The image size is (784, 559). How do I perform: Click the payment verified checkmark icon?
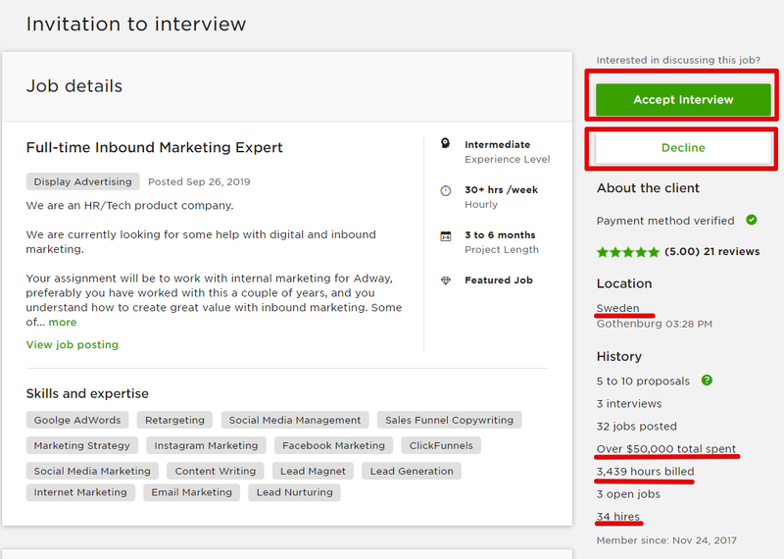tap(751, 220)
